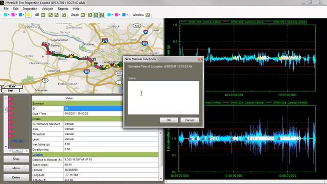Confirm the New Manual Exception with OK

[169, 120]
